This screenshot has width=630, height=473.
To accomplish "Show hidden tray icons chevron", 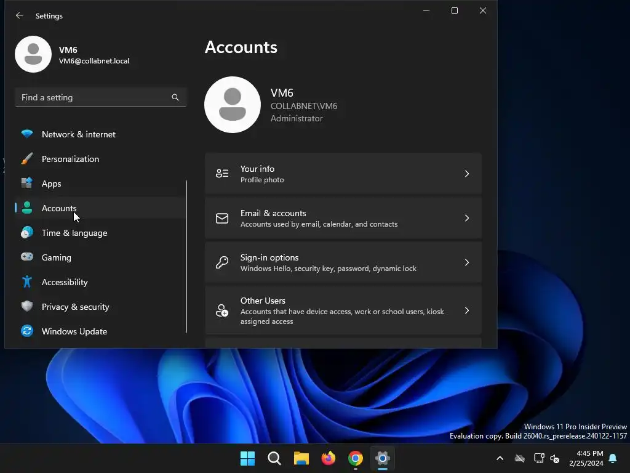I will 500,458.
